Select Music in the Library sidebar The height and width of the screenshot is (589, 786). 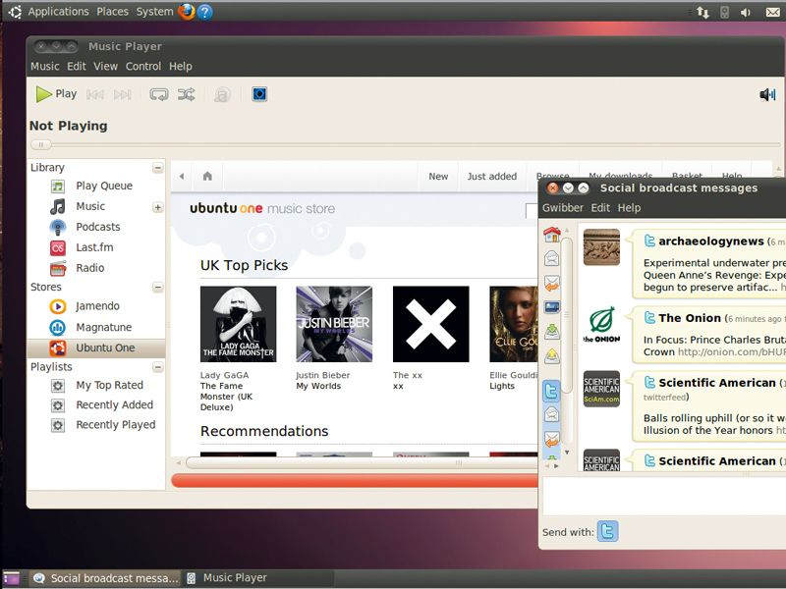pos(90,206)
